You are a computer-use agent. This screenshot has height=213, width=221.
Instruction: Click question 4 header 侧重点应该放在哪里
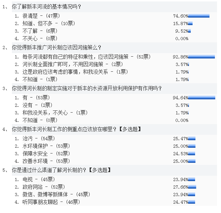tap(76, 129)
